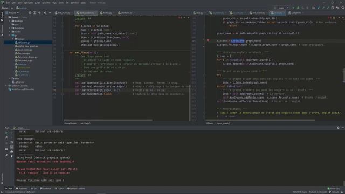The image size is (345, 194).
Task: Select dialog_new_graph.py in project tree
Action: coord(28,46)
